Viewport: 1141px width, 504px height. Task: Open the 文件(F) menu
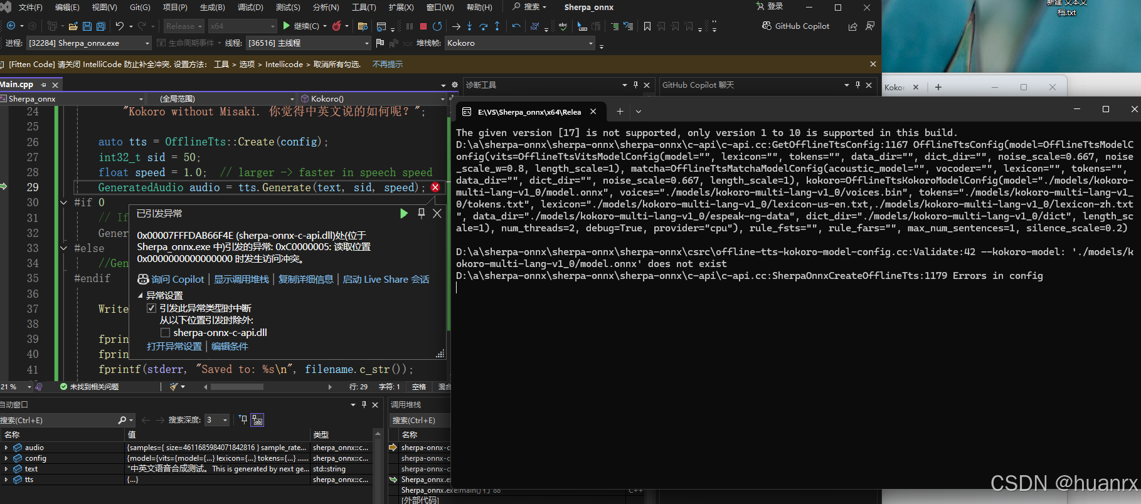30,8
